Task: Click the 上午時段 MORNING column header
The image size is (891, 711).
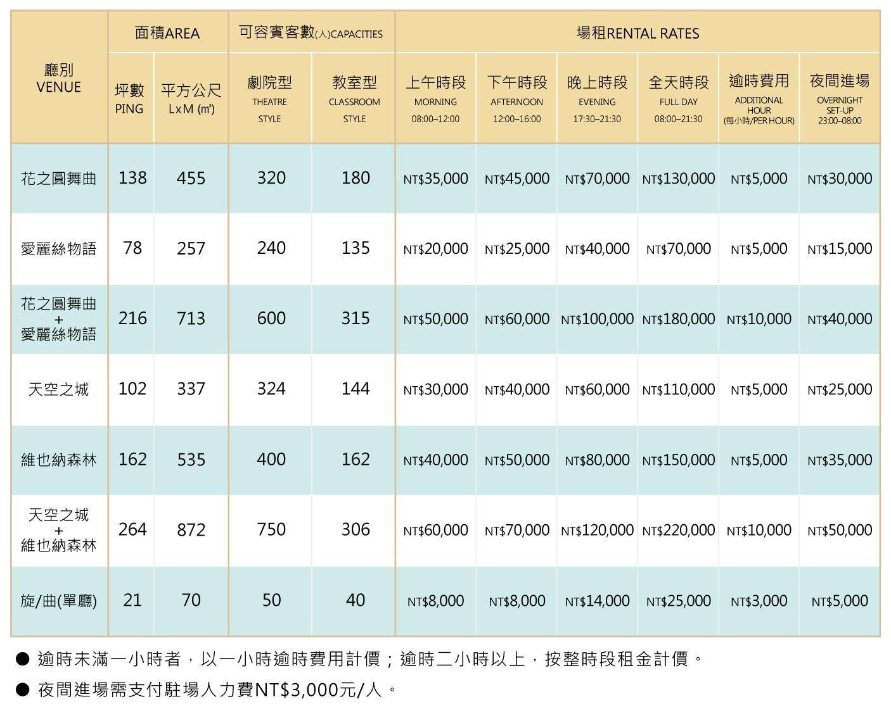Action: point(435,98)
